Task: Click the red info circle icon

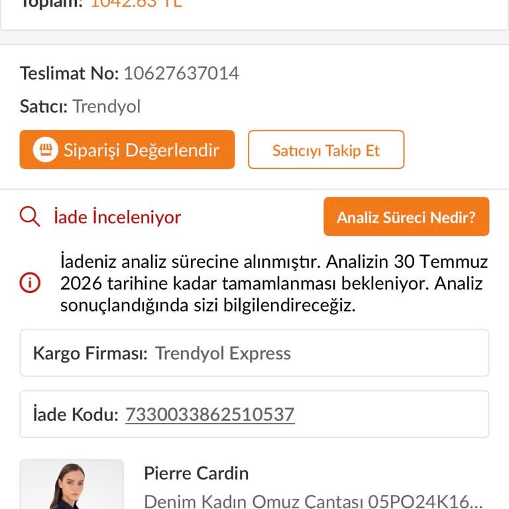Action: click(30, 283)
